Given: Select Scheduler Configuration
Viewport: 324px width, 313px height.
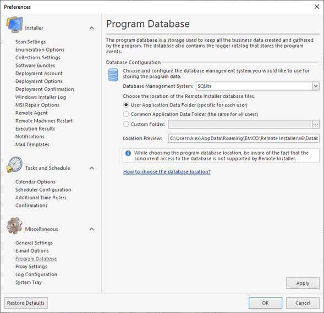Looking at the screenshot, I should click(43, 189).
